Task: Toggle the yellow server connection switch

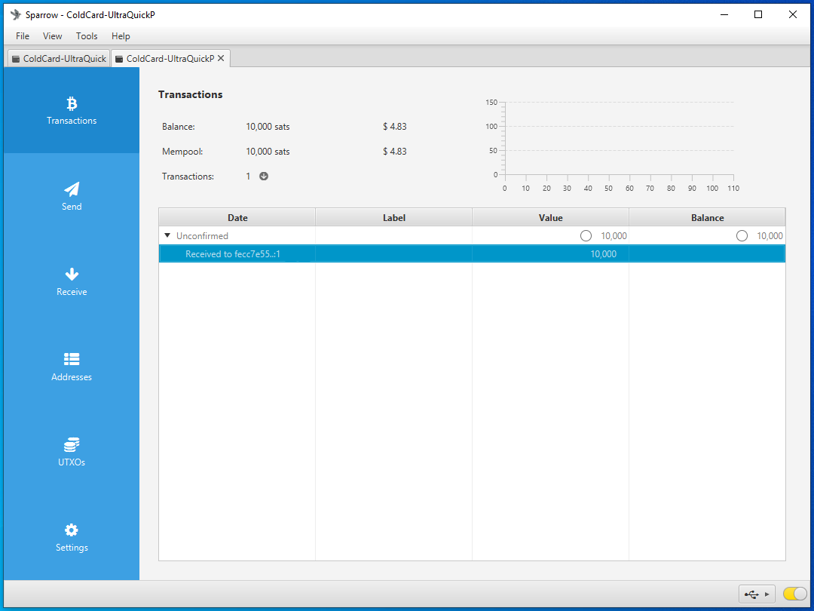Action: click(x=795, y=594)
